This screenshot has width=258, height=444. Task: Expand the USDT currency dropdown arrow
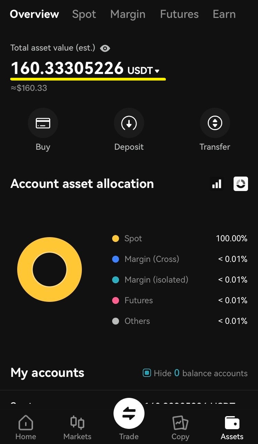tap(157, 71)
